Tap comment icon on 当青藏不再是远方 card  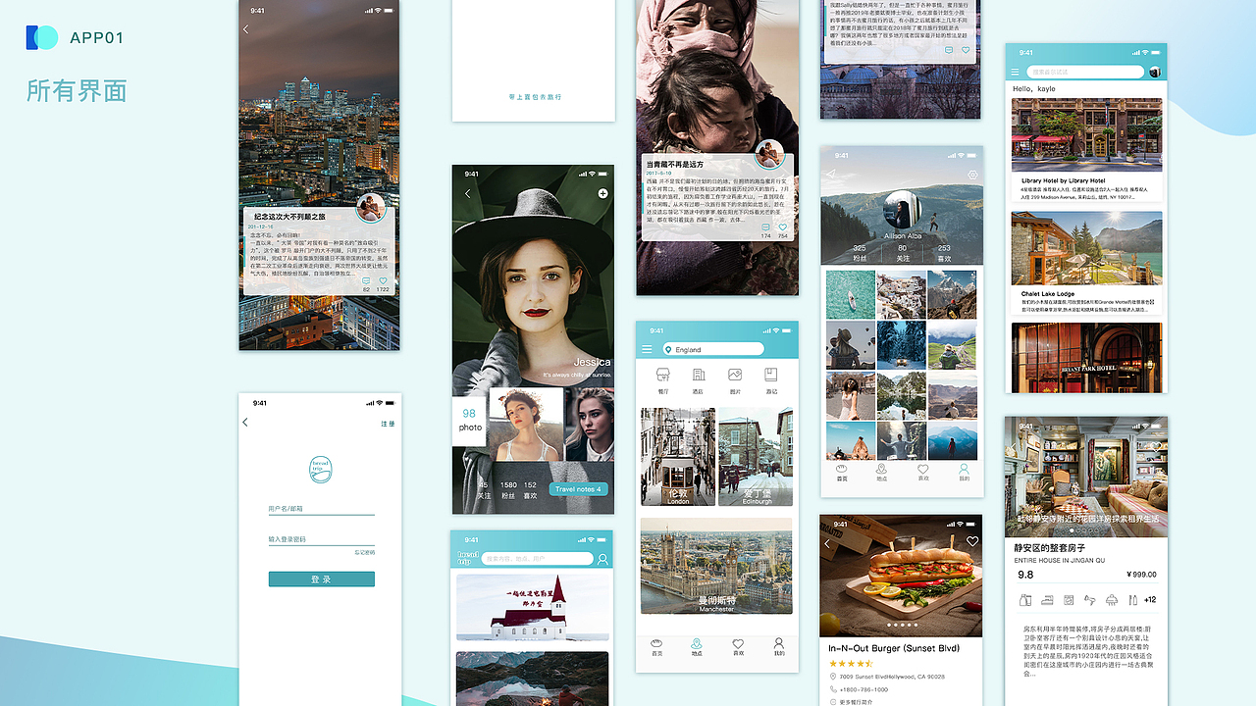[765, 227]
